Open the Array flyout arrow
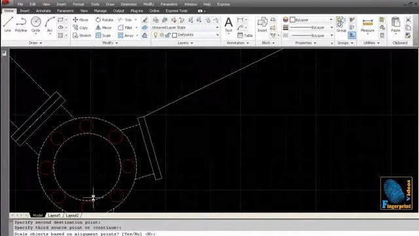Screen dimensions: 419x236 [x=137, y=35]
